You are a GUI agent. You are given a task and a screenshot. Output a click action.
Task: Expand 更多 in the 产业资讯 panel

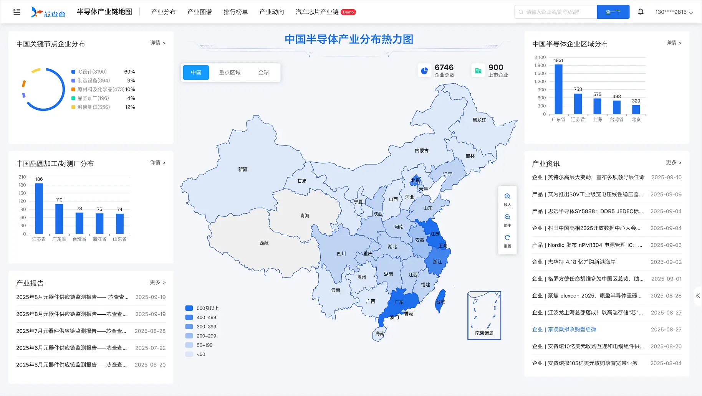[x=673, y=163]
